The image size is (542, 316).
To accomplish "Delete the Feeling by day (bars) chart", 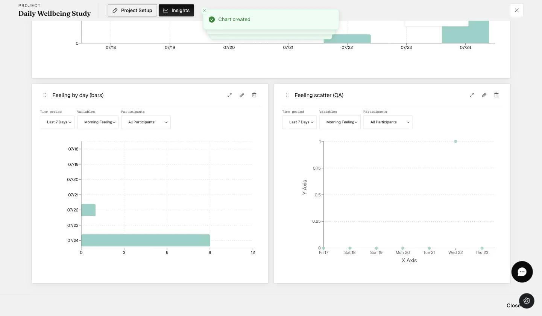I will [x=254, y=95].
